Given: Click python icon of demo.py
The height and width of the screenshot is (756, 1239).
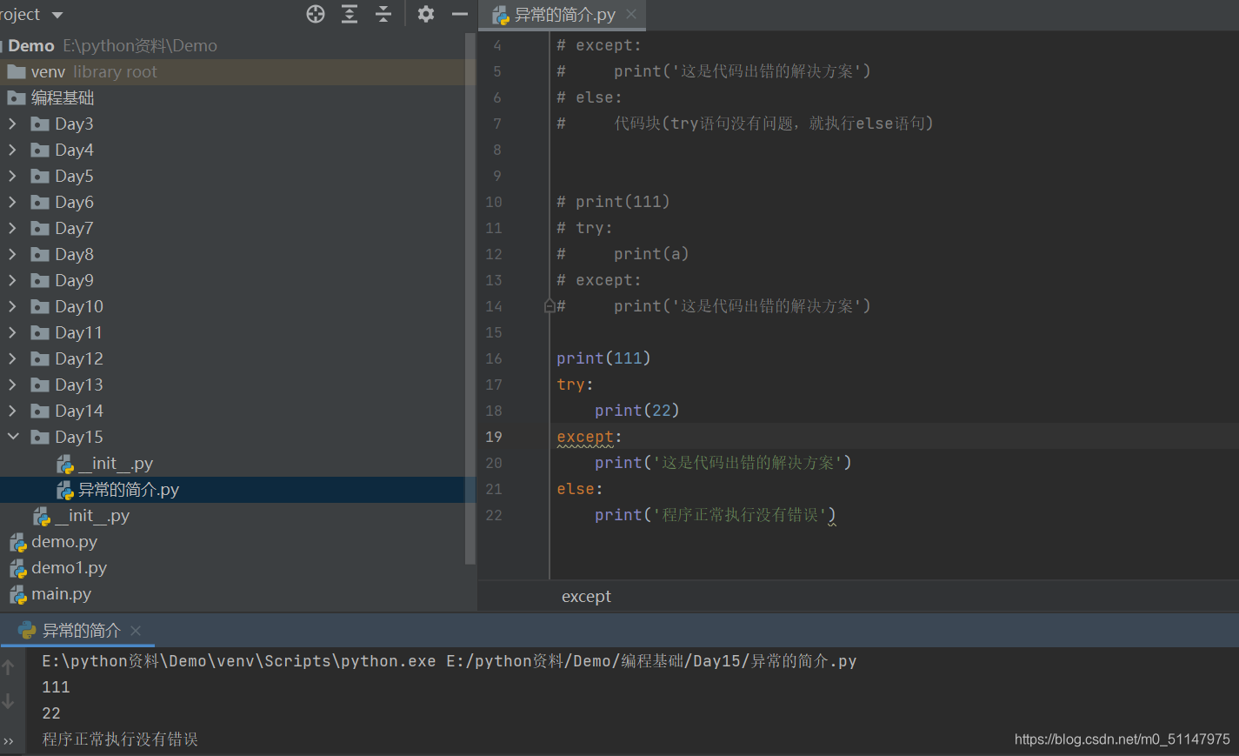Looking at the screenshot, I should click(x=18, y=543).
